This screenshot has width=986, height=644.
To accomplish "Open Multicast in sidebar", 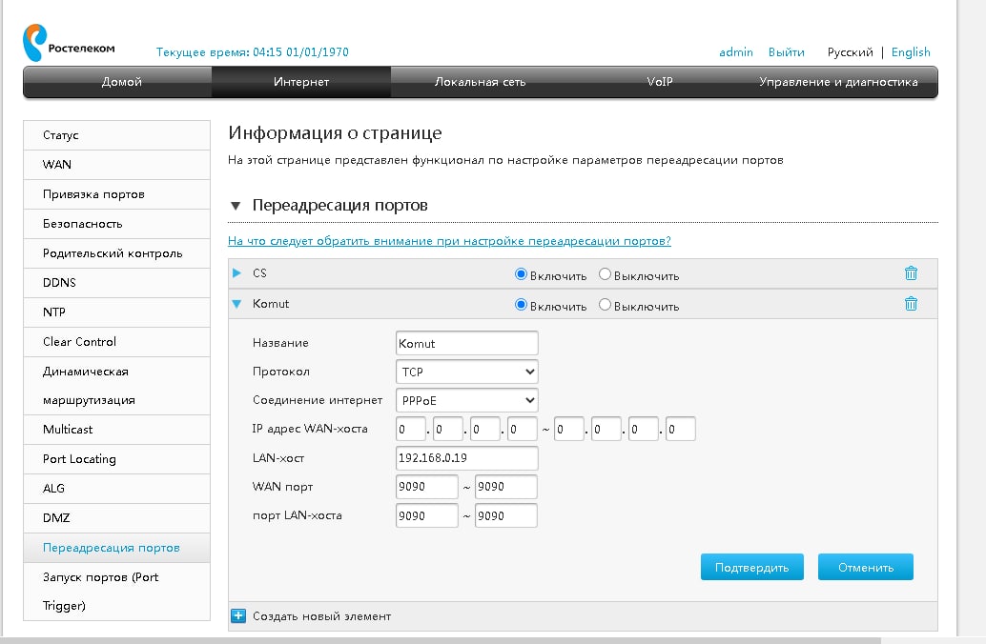I will click(x=117, y=430).
